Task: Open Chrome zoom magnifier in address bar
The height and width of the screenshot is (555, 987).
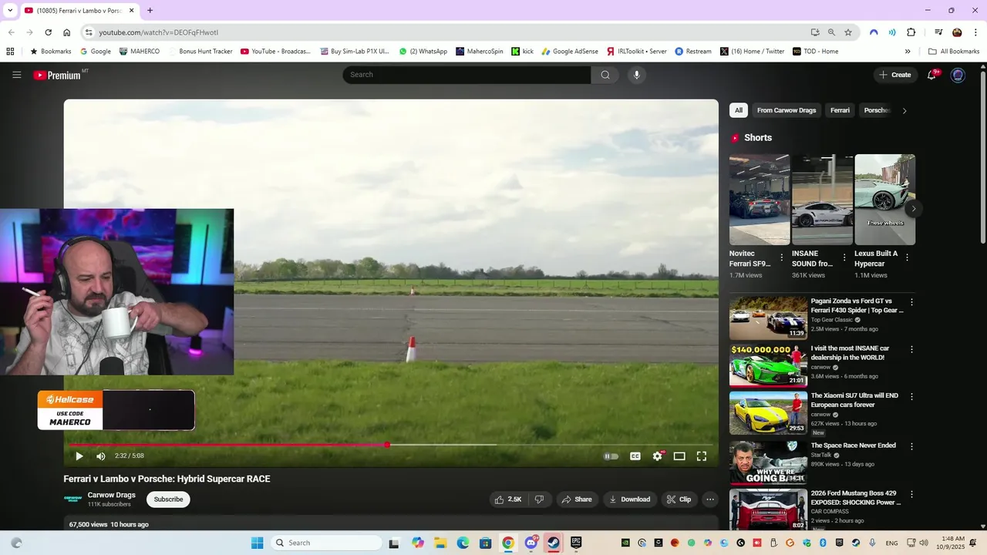Action: point(831,32)
